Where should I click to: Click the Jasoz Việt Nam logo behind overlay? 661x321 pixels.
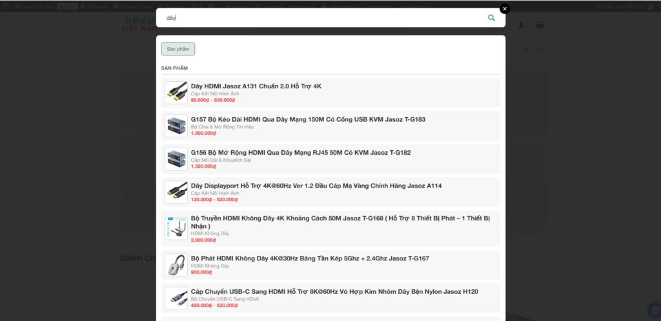pos(138,23)
